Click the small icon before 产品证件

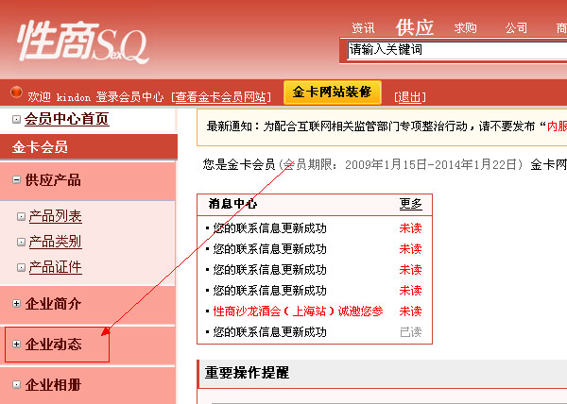pos(21,267)
